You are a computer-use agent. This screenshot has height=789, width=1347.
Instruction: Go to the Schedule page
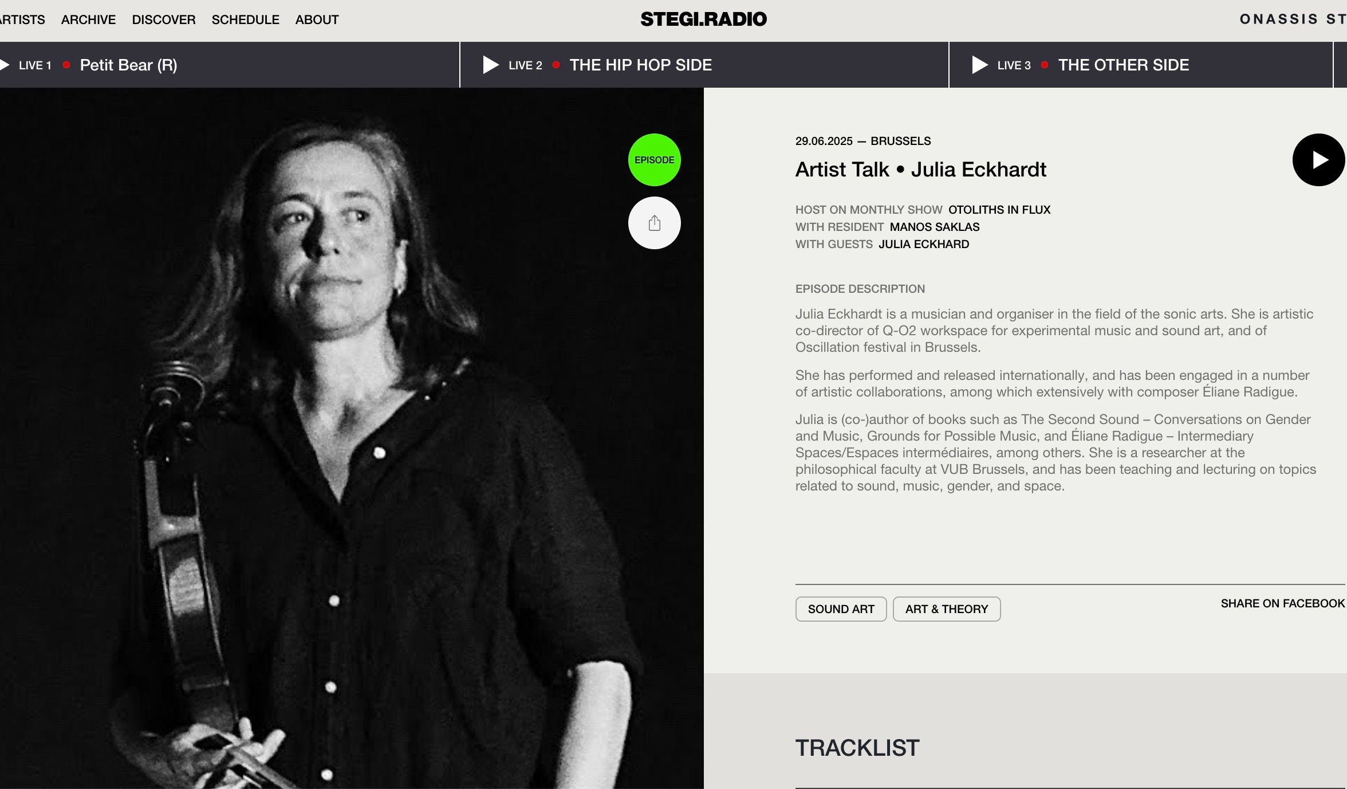pyautogui.click(x=246, y=19)
